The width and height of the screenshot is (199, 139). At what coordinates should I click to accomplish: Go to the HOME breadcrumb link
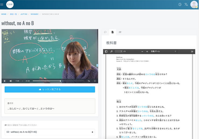click(x=4, y=14)
